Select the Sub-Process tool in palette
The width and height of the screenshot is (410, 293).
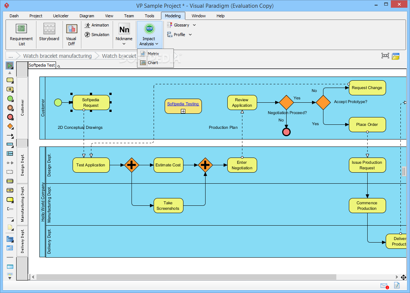tap(10, 89)
